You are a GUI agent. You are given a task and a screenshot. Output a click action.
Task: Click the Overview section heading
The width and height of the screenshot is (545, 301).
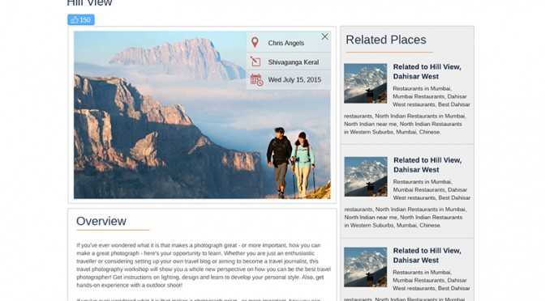coord(101,221)
